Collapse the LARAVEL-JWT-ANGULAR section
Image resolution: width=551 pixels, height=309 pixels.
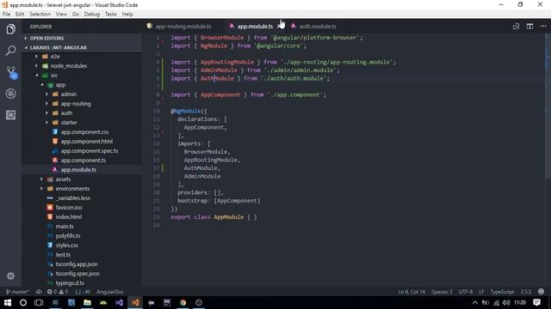click(x=58, y=47)
